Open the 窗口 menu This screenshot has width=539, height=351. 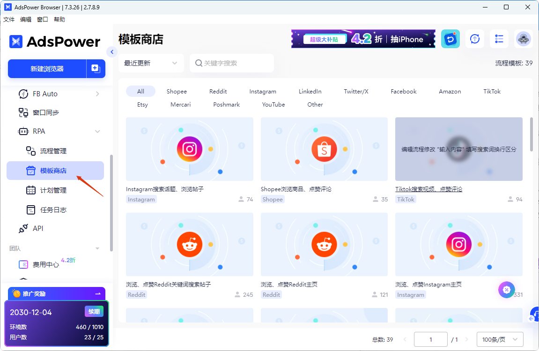[43, 20]
